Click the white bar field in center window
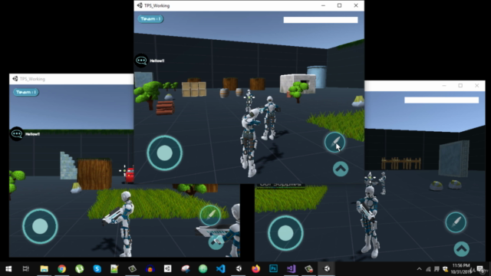The image size is (491, 276). (321, 20)
